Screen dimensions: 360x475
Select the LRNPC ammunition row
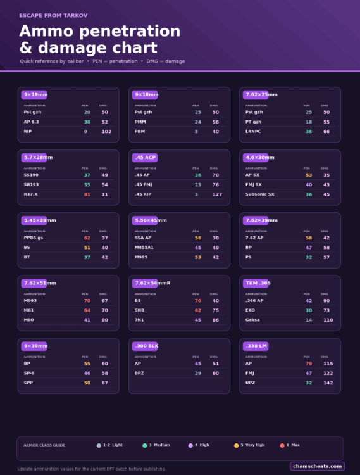(290, 132)
